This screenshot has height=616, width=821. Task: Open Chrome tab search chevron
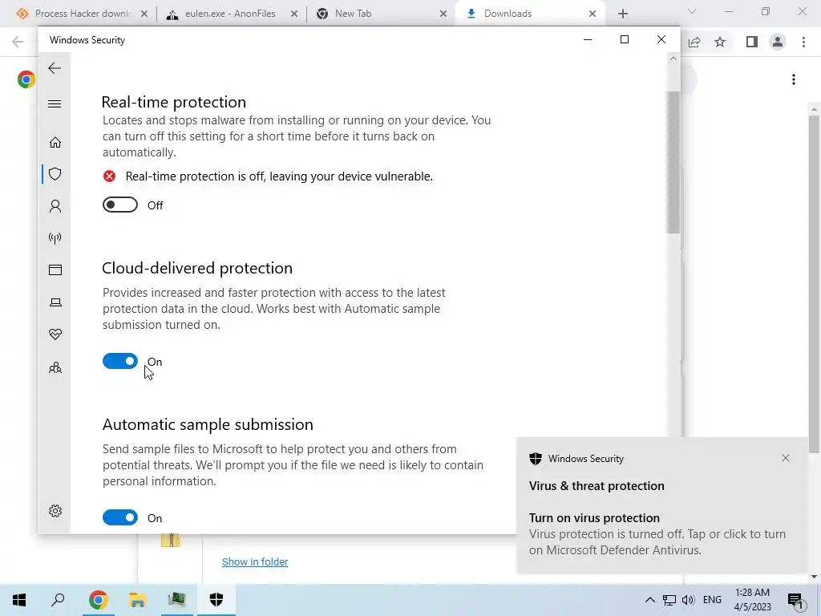coord(692,11)
